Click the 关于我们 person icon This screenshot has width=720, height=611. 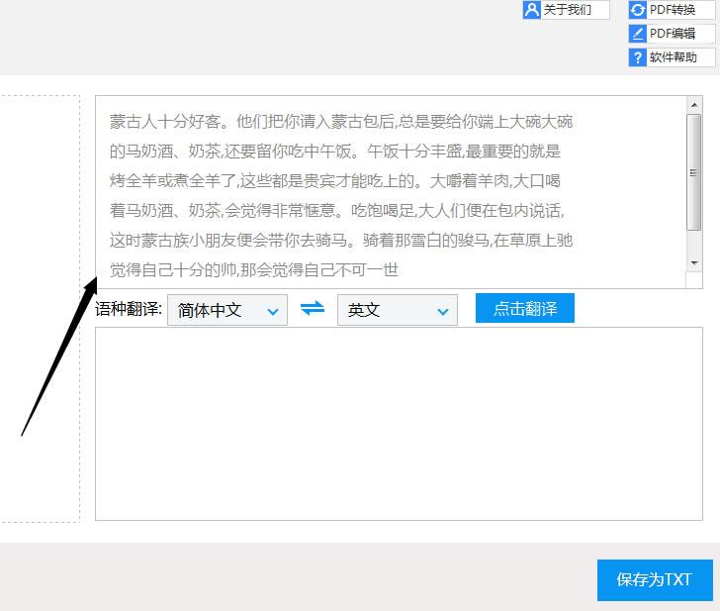[x=532, y=10]
